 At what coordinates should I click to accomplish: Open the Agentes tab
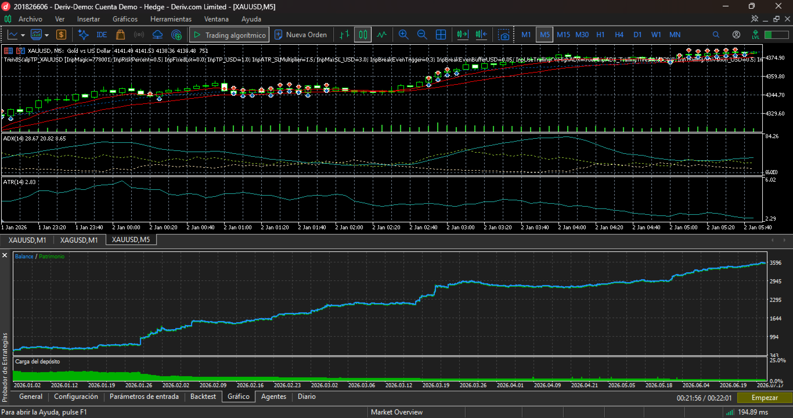[x=274, y=397]
